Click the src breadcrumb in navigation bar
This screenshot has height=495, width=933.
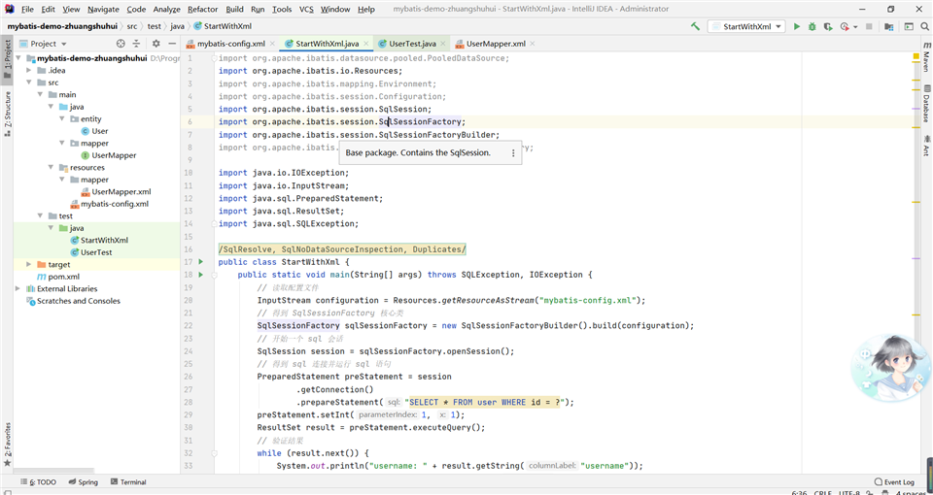point(131,26)
